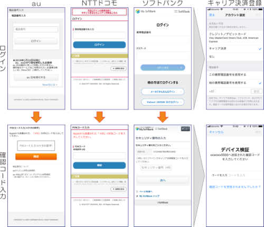Open the My SoftBank トップ link
264x227 pixels.
point(149,196)
